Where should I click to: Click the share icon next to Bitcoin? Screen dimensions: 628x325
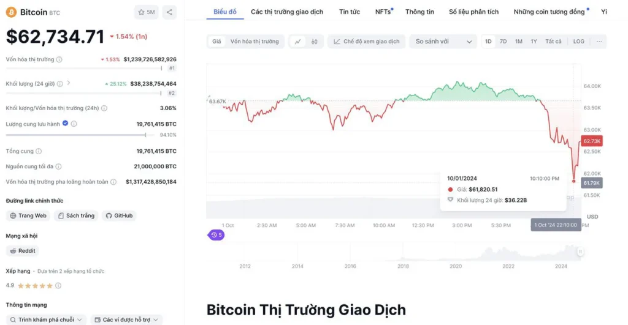[x=169, y=12]
